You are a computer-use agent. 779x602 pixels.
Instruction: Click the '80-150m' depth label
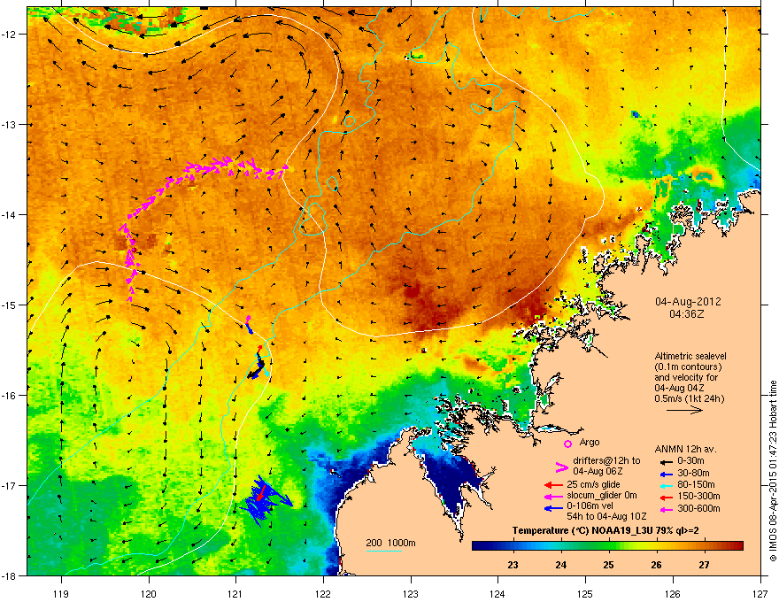coord(696,485)
